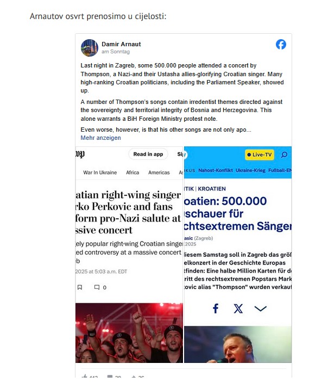
Task: Click the Washington Post logo
Action: pos(80,154)
